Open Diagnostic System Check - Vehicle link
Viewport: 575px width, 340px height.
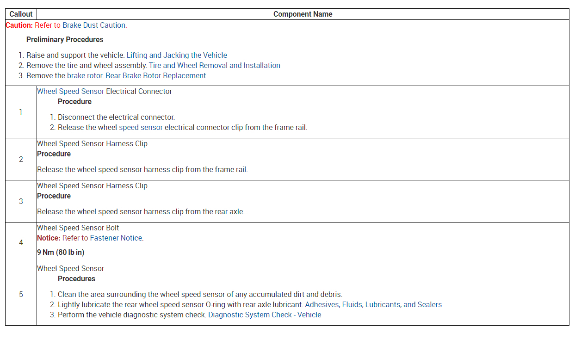coord(265,315)
